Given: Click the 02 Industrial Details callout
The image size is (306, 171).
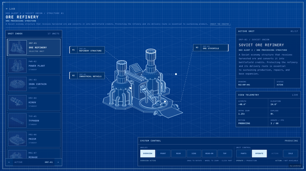Looking at the screenshot, I should tap(87, 75).
